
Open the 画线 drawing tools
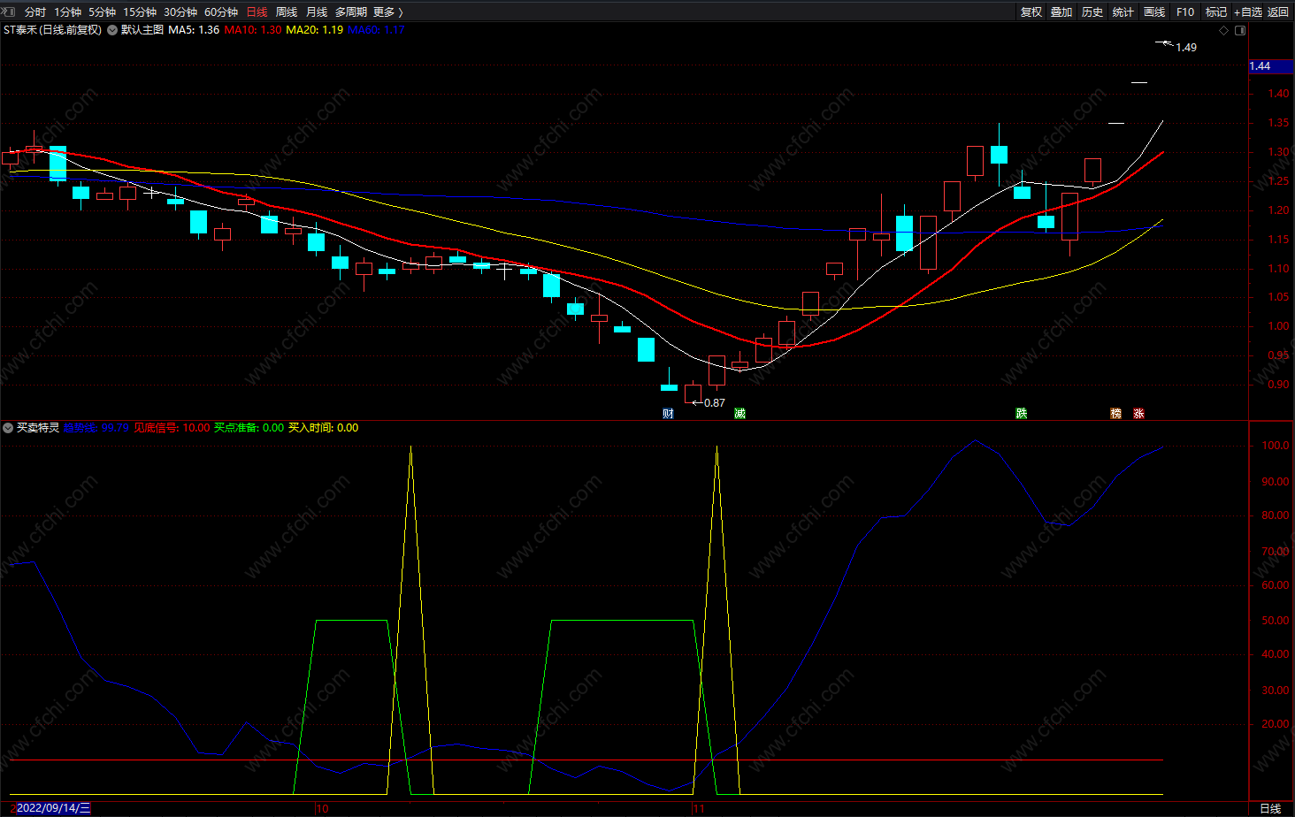1154,11
